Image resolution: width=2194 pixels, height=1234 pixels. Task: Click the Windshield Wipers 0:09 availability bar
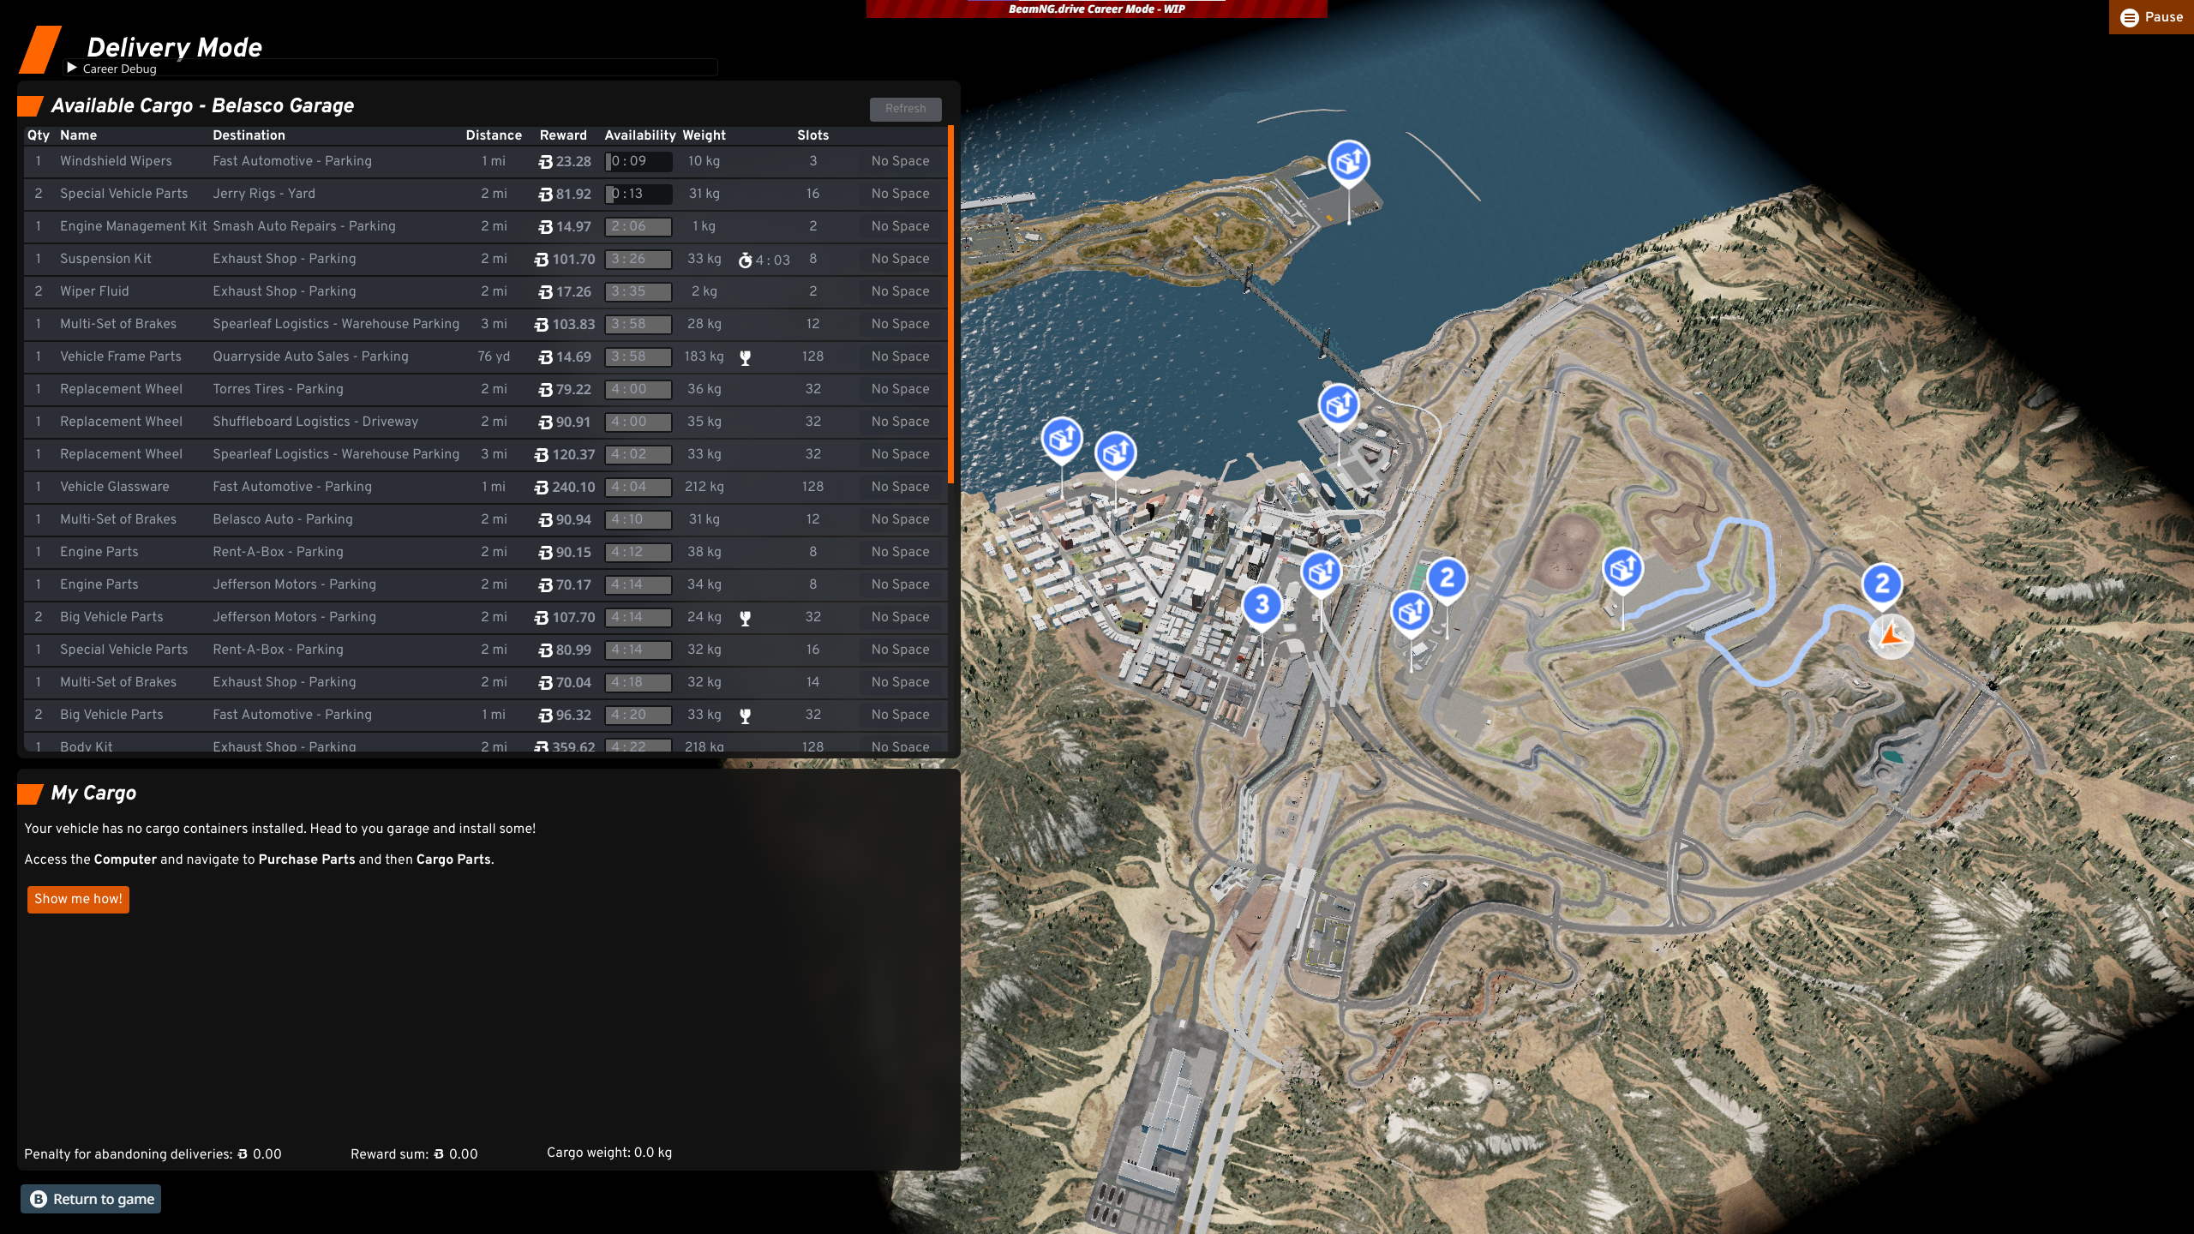click(x=638, y=161)
